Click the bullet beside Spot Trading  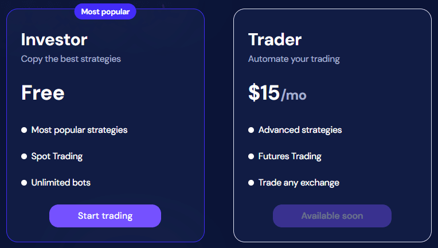[x=24, y=156]
